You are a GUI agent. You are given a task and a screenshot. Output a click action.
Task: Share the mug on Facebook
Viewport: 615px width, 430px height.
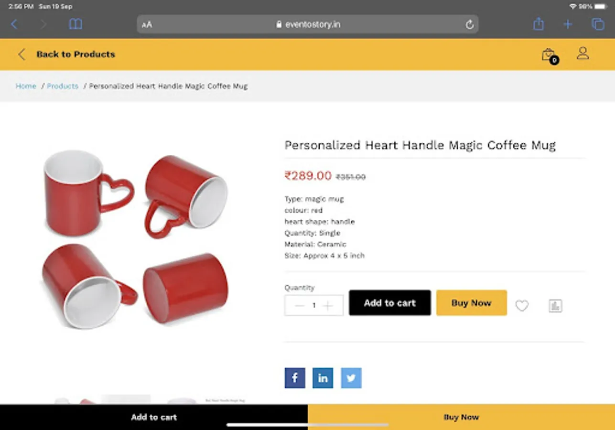coord(294,377)
